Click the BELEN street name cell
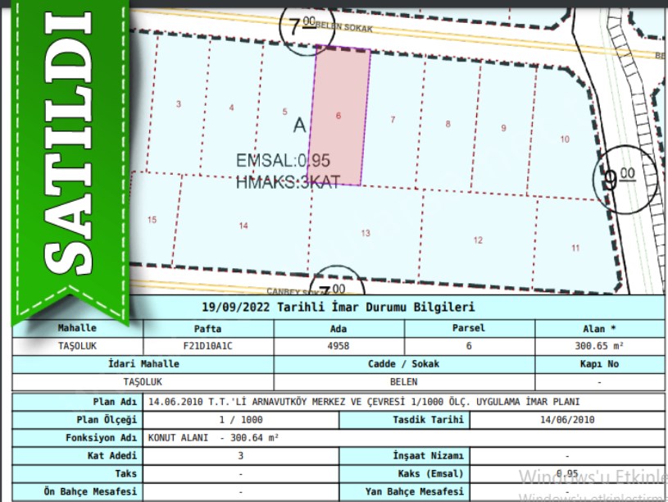The image size is (668, 502). 403,382
